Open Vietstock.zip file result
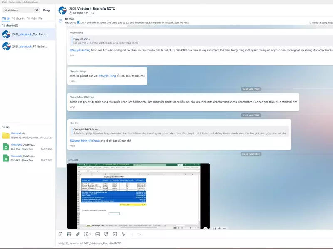The image size is (333, 249). 27,135
